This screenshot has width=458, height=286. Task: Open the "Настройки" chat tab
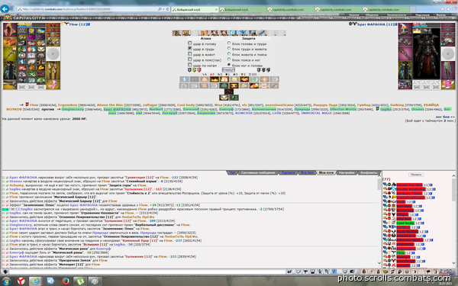346,173
